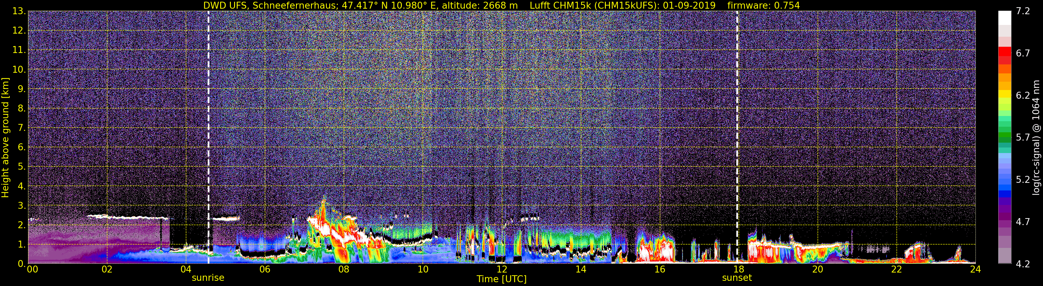Click height-axis tick '3.'
Image resolution: width=1043 pixels, height=286 pixels.
[22, 206]
